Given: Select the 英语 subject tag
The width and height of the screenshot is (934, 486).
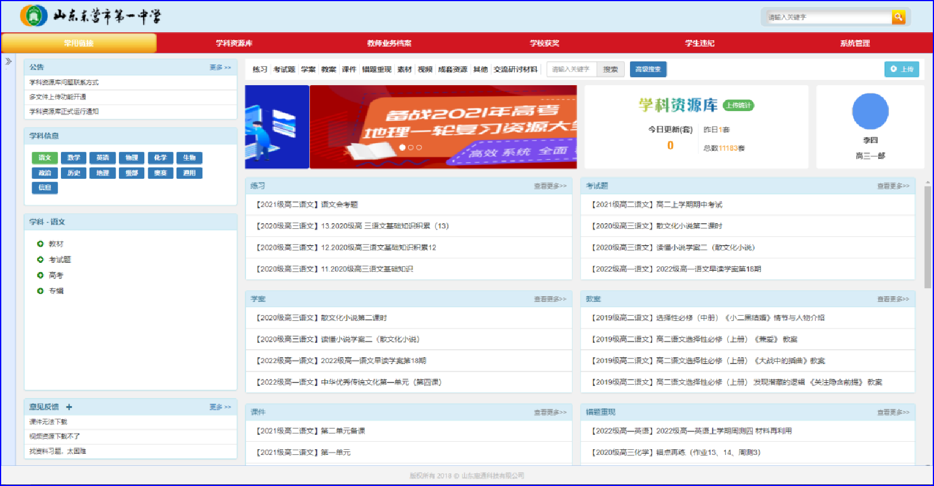Looking at the screenshot, I should click(102, 158).
